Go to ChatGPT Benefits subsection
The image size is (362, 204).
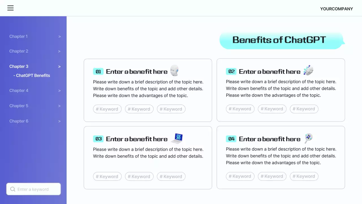(33, 76)
